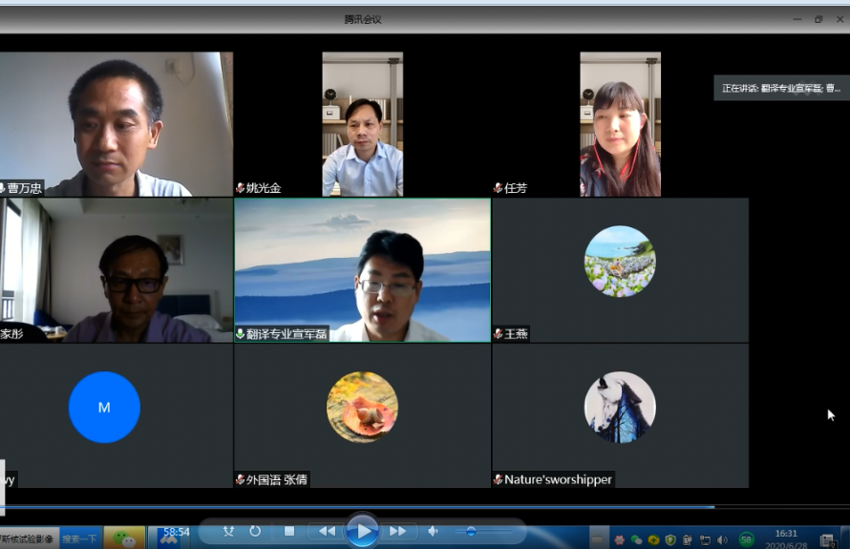Select 王燕's flower-field avatar tile
850x549 pixels.
coord(620,262)
